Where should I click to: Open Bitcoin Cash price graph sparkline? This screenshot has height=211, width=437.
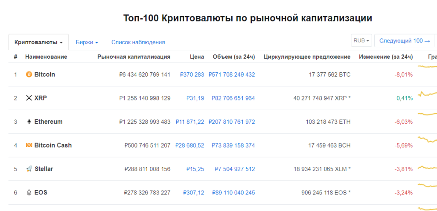[x=427, y=139]
